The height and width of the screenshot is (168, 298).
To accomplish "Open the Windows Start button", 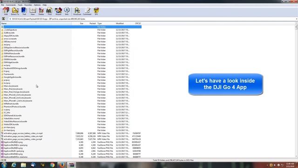I will pos(4,165).
